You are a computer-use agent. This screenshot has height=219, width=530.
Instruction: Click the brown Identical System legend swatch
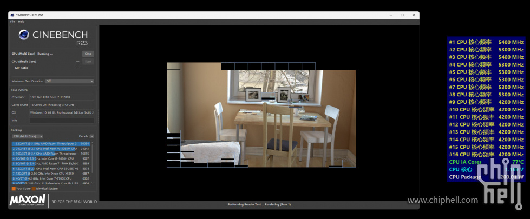coord(34,189)
